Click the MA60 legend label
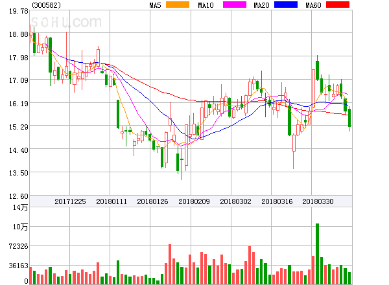 (x=313, y=5)
